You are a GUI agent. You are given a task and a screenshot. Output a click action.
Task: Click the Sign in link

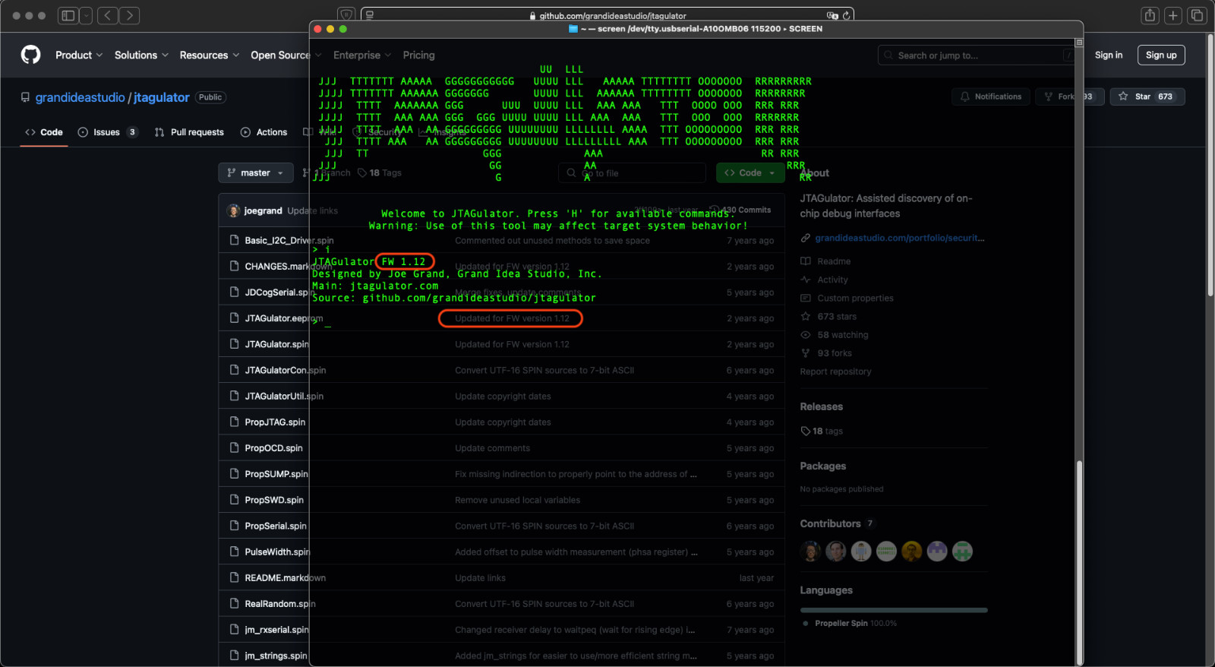point(1109,55)
